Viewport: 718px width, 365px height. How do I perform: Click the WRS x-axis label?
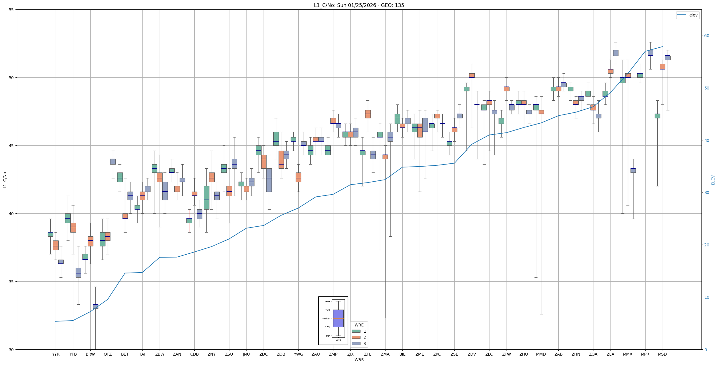point(359,360)
